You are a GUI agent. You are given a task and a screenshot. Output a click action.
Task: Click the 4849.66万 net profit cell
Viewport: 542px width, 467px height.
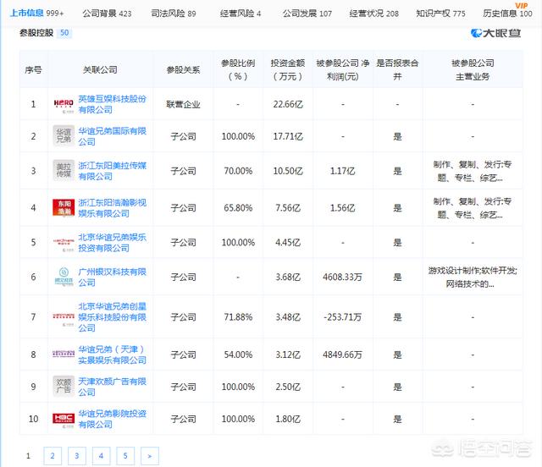[x=342, y=354]
